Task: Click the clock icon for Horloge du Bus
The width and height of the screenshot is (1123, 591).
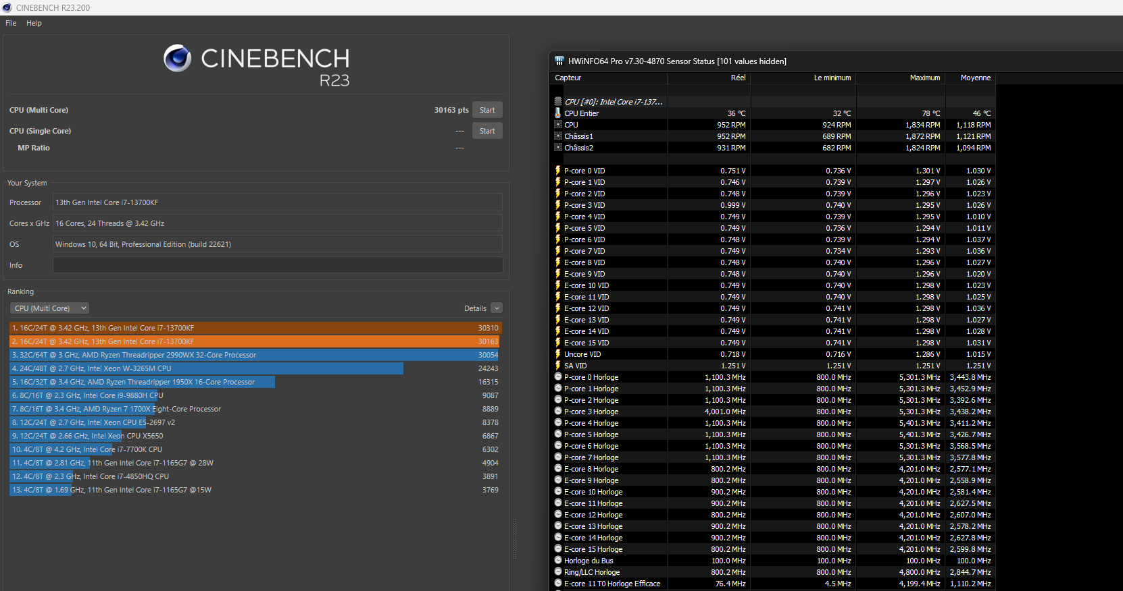Action: (x=558, y=561)
